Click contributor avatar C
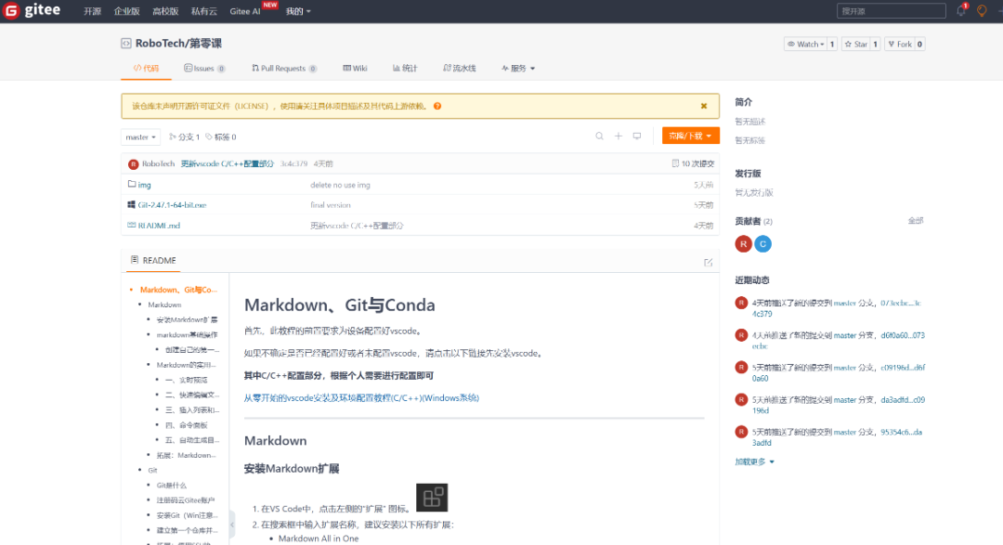The width and height of the screenshot is (1003, 545). pyautogui.click(x=762, y=244)
